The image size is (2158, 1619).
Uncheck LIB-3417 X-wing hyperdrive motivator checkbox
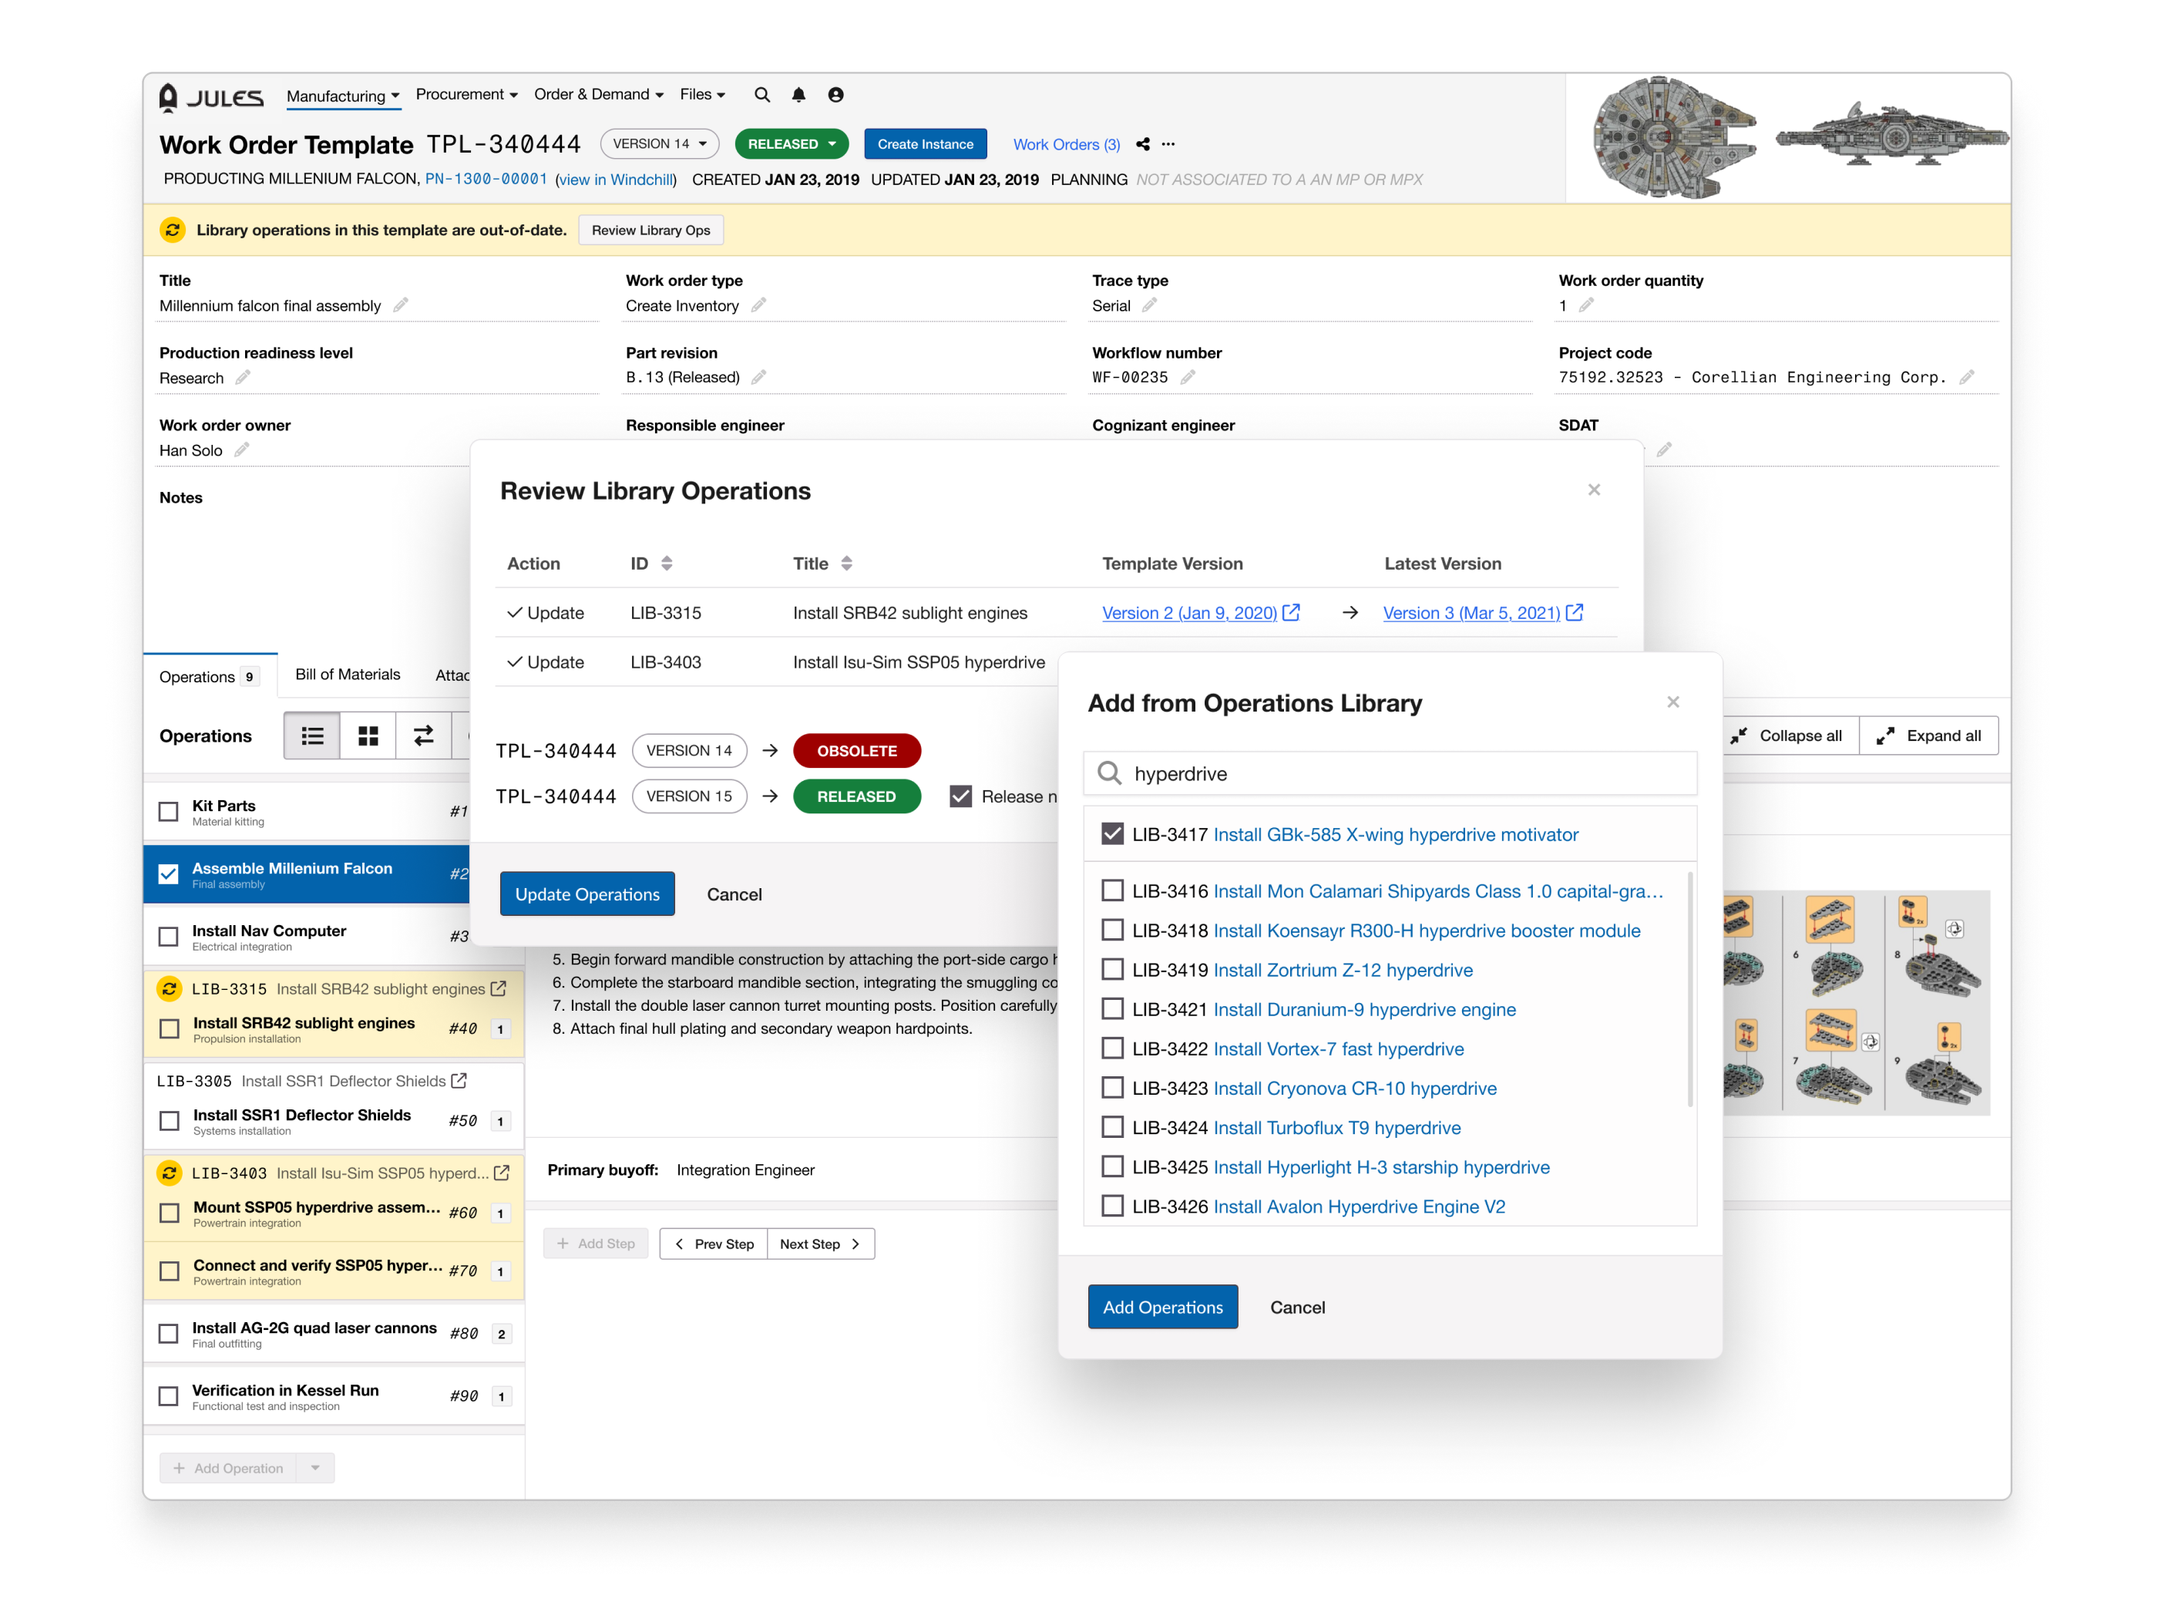point(1112,834)
